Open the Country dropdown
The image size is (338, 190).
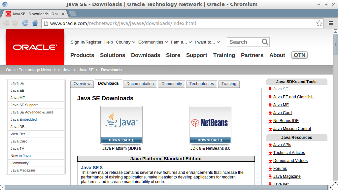pyautogui.click(x=125, y=42)
